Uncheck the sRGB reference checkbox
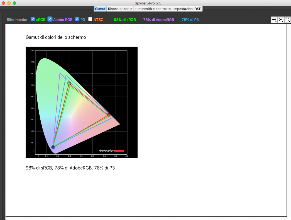 tap(33, 19)
